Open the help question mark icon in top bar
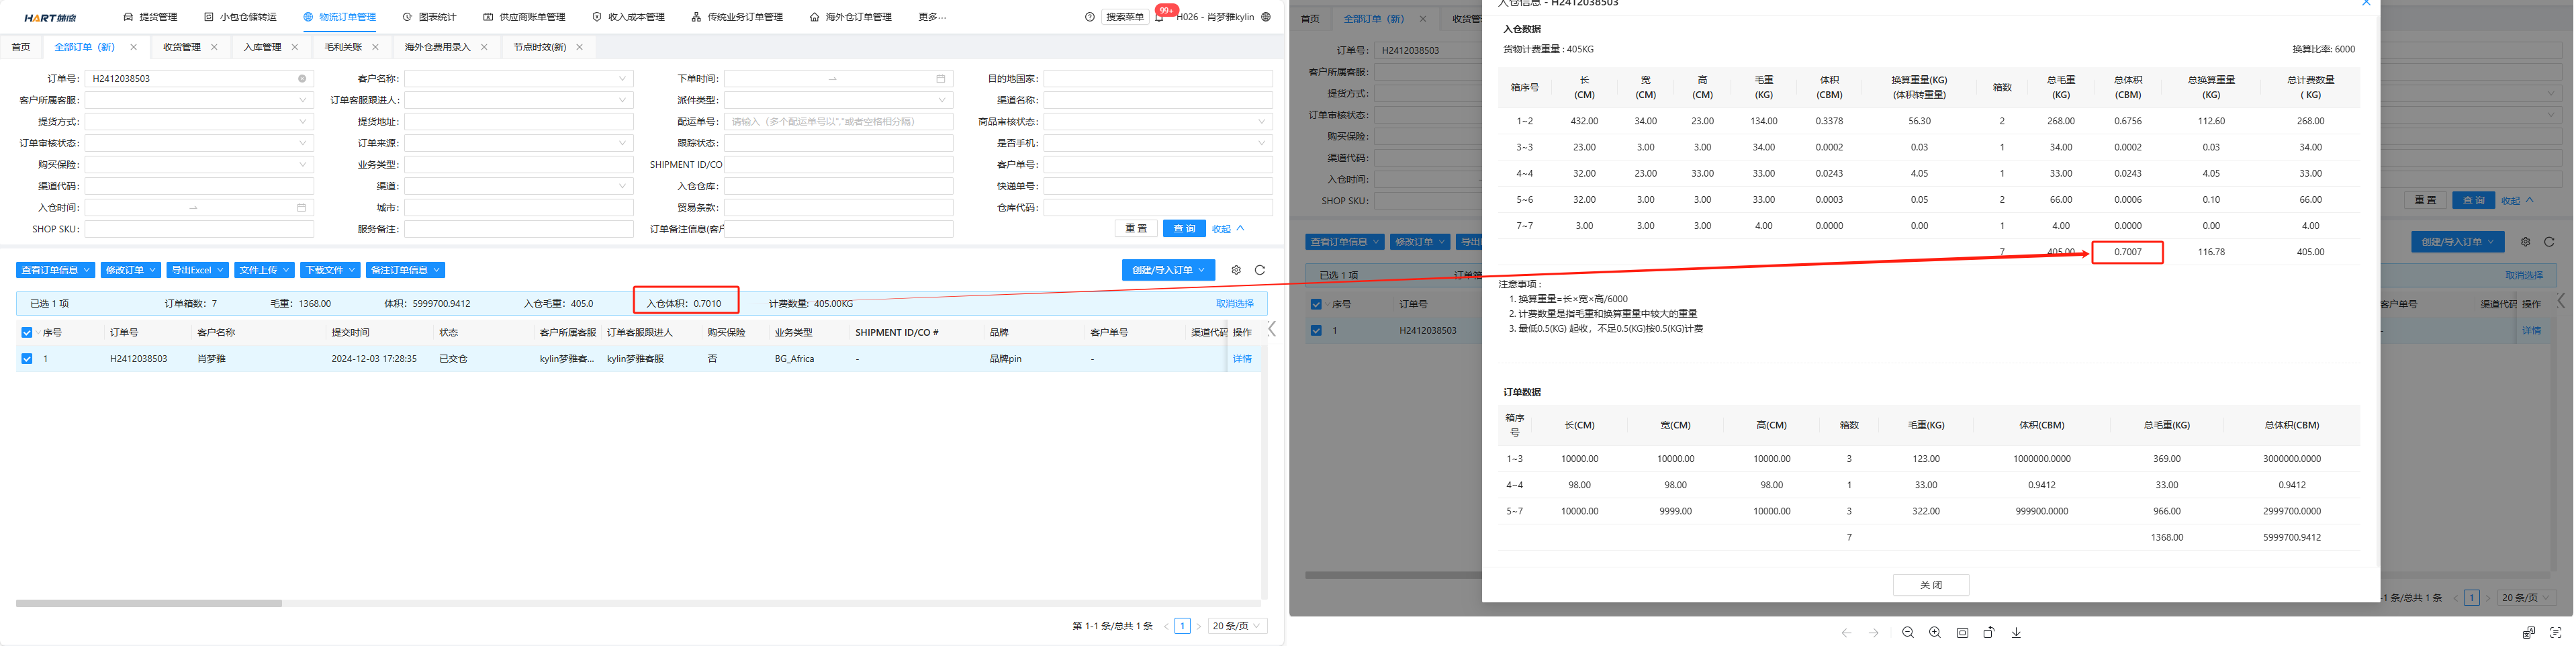This screenshot has width=2576, height=646. tap(1089, 16)
